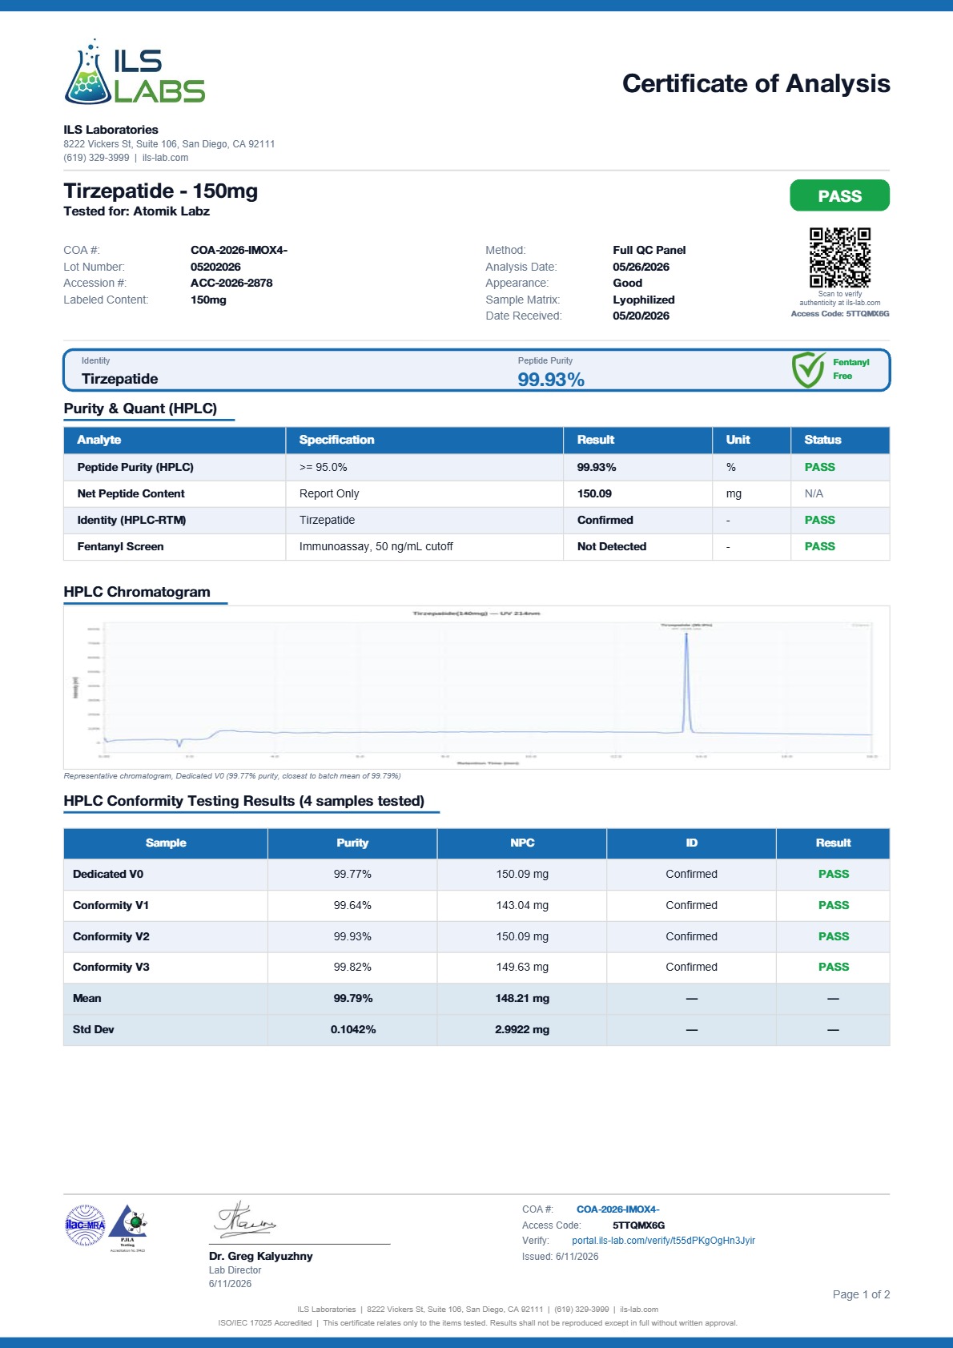The image size is (953, 1348).
Task: Click the Method value Full QC Panel
Action: (x=649, y=250)
